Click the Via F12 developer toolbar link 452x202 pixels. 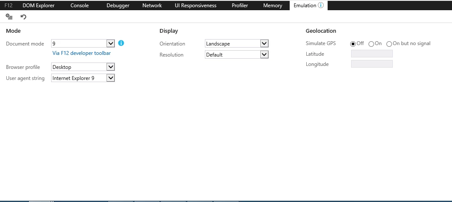coord(81,53)
